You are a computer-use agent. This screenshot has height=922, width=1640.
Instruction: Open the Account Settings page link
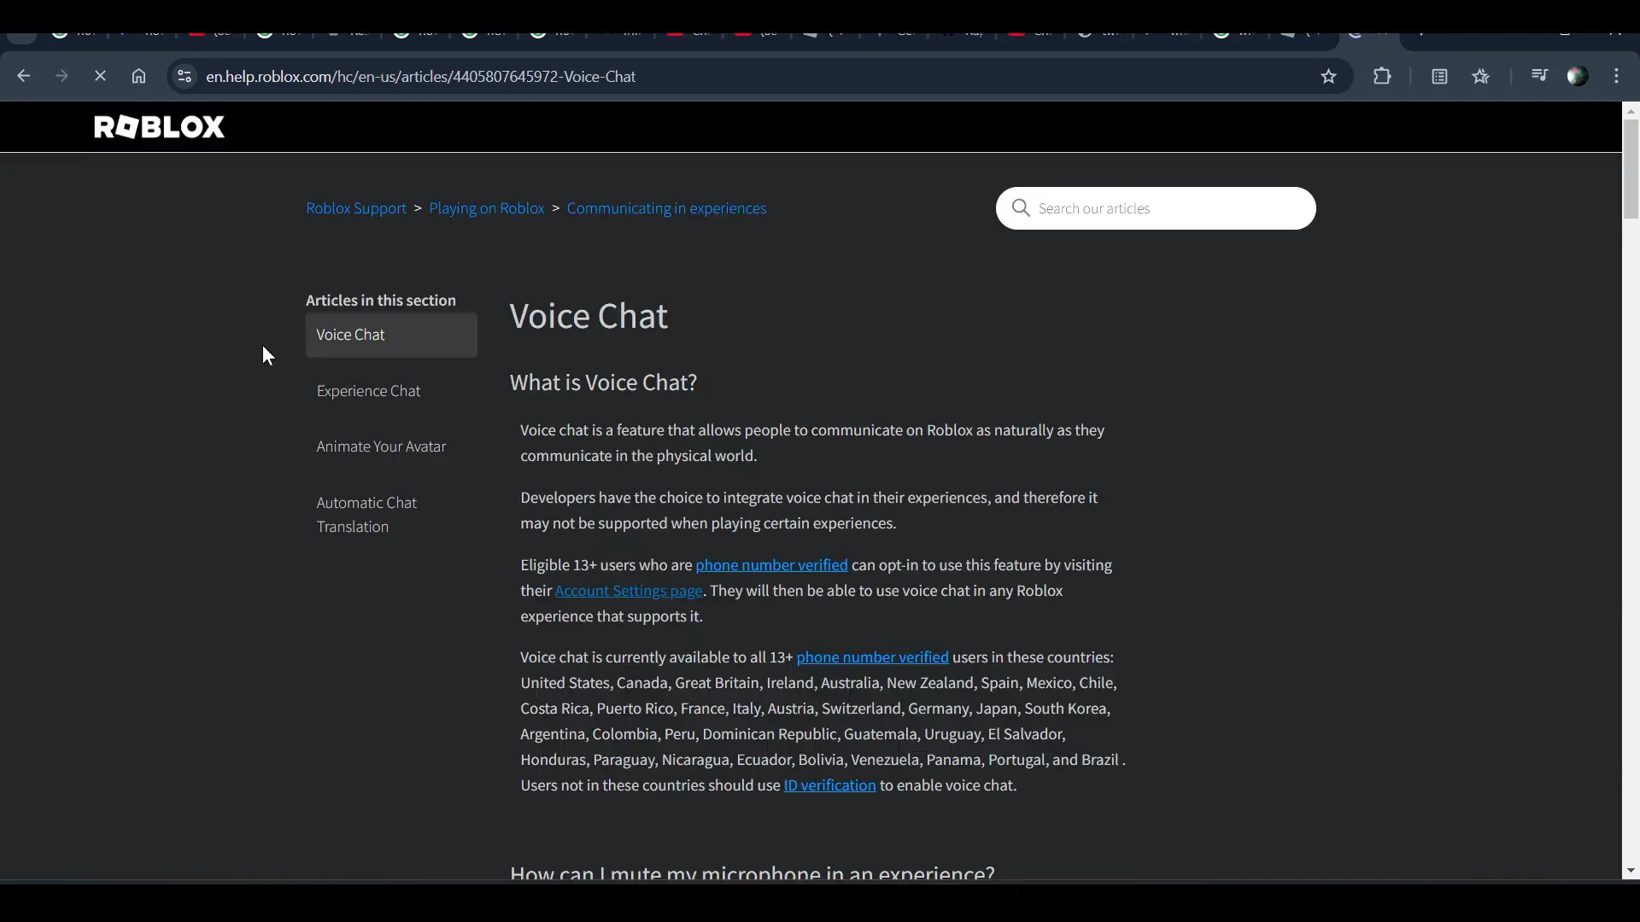[x=629, y=591]
